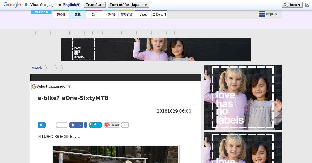Click the love has no labels banner ad
Viewport: 312px width, 163px height.
(156, 49)
